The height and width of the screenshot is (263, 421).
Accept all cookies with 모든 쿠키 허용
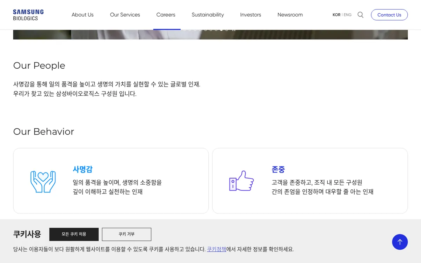click(x=74, y=234)
